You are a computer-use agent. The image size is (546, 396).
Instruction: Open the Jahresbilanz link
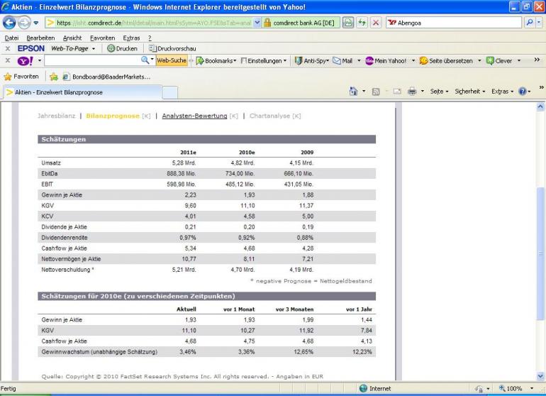(56, 115)
